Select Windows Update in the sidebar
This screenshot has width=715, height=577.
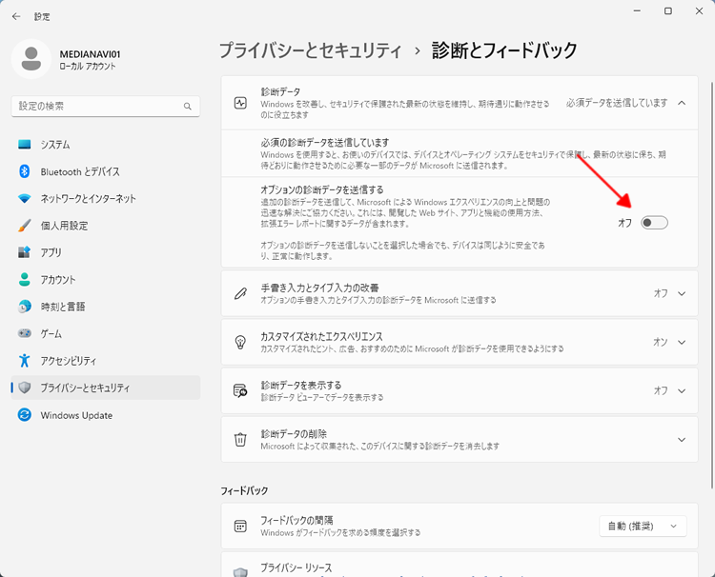click(x=105, y=415)
